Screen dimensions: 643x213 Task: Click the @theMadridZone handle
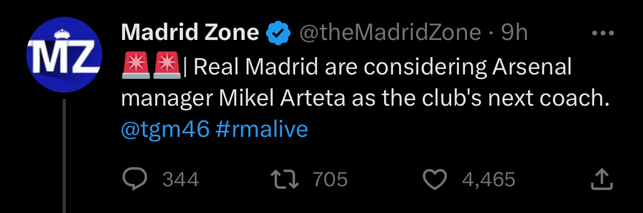(390, 33)
